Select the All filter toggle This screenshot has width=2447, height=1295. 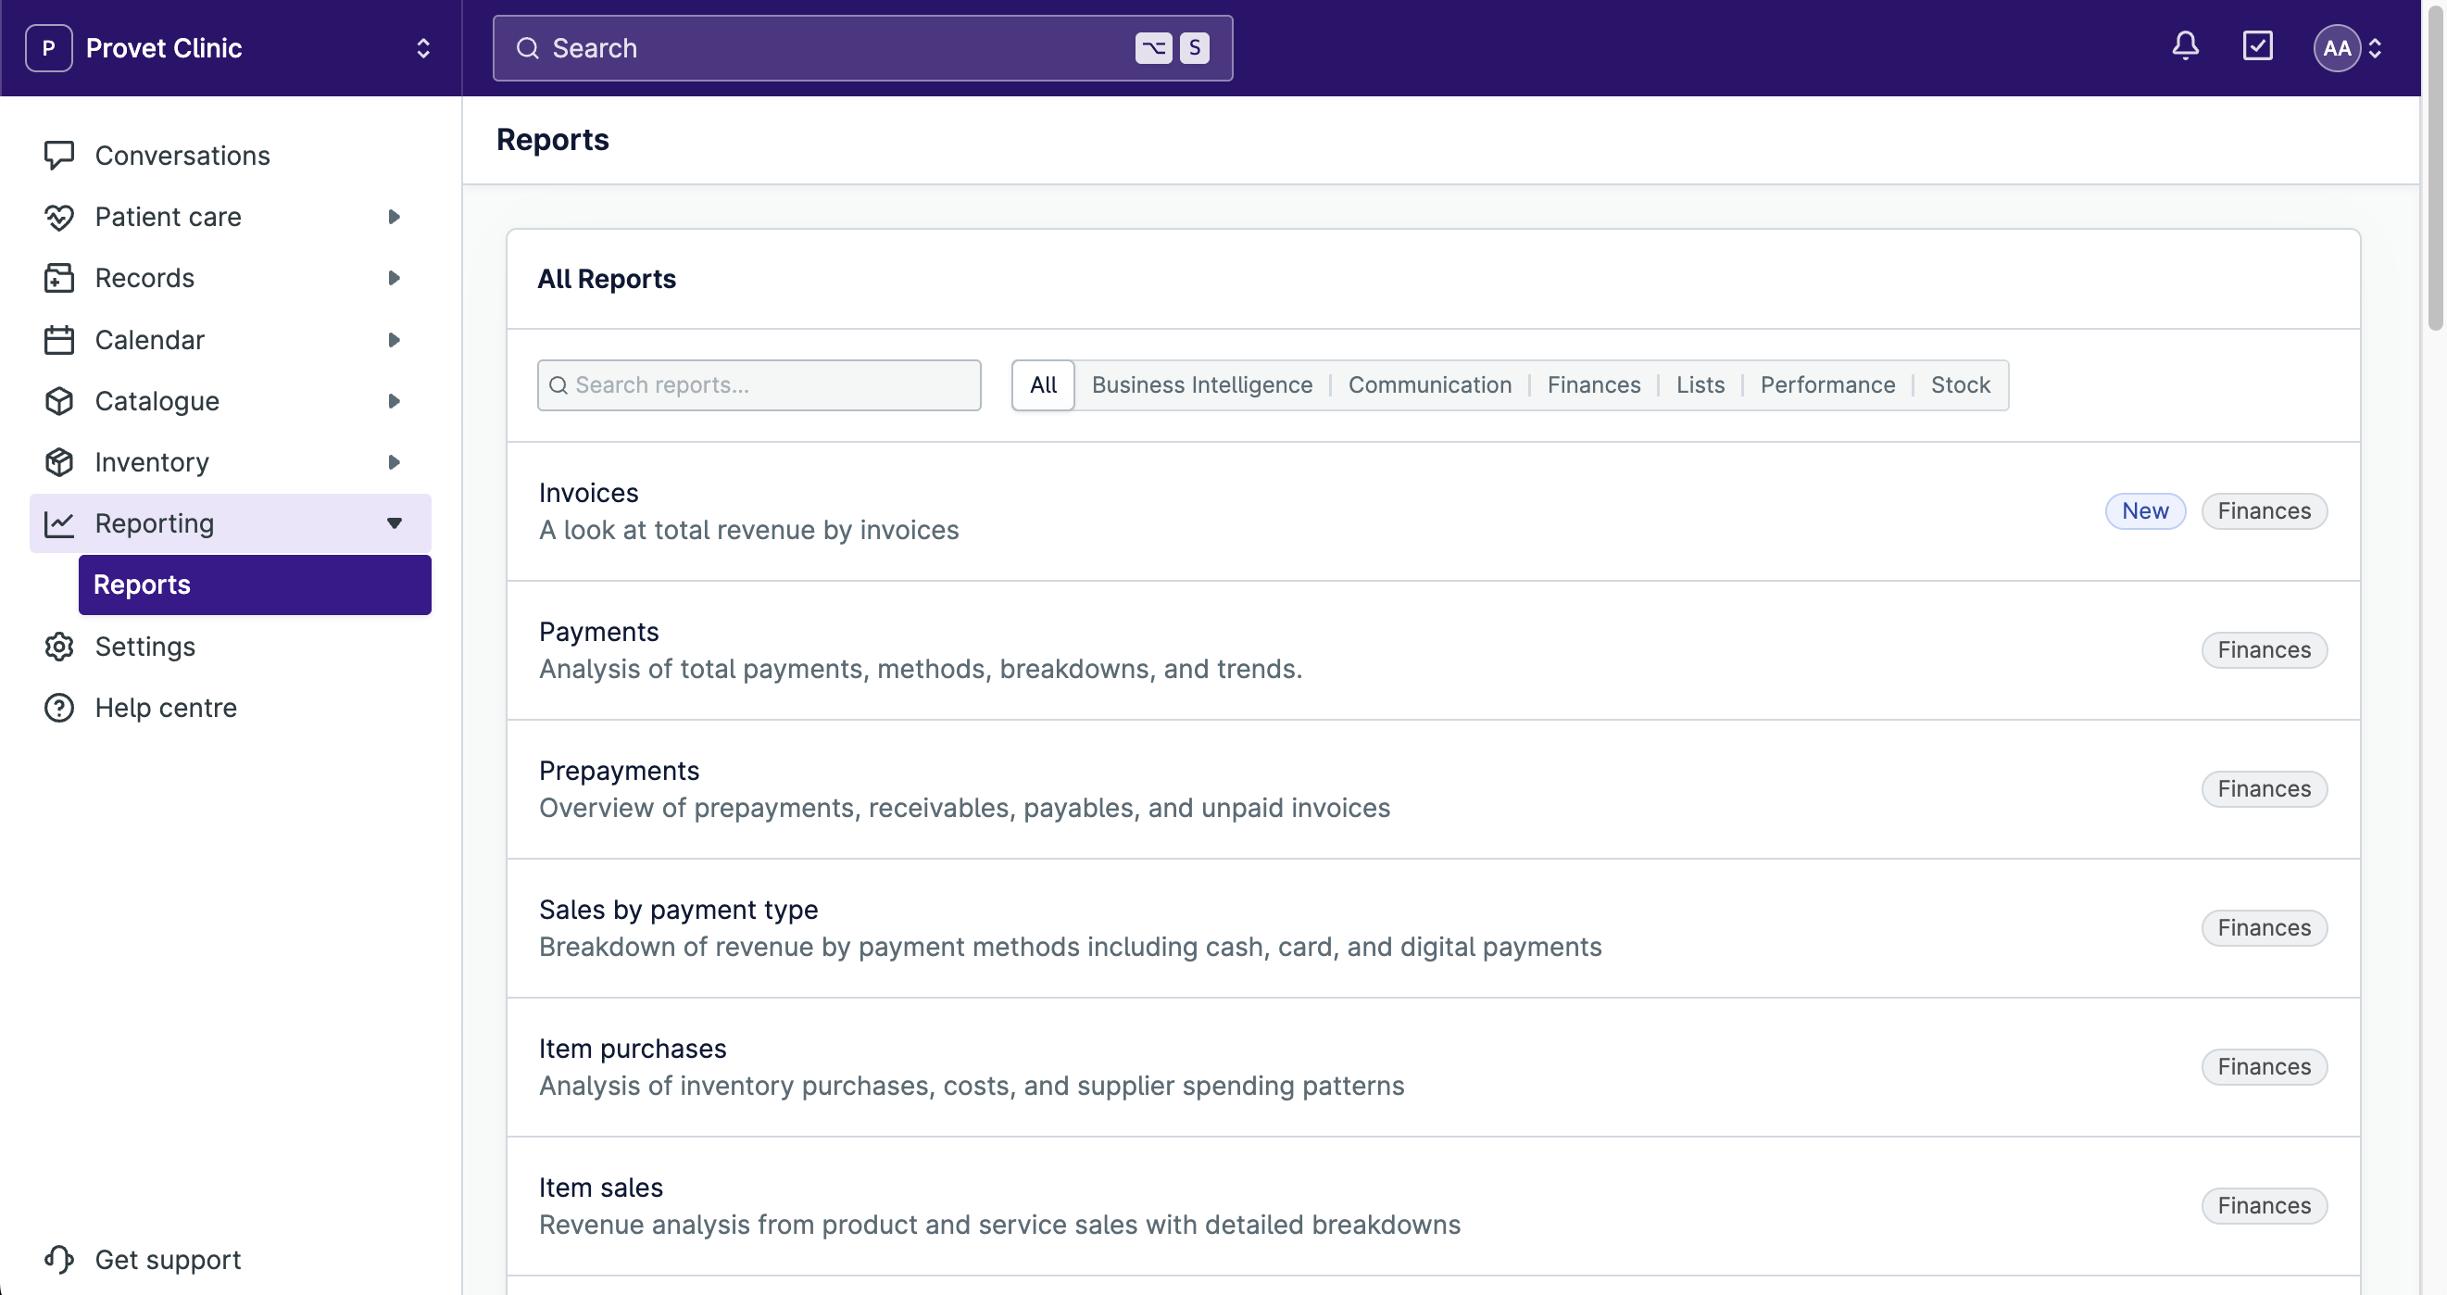pos(1042,384)
